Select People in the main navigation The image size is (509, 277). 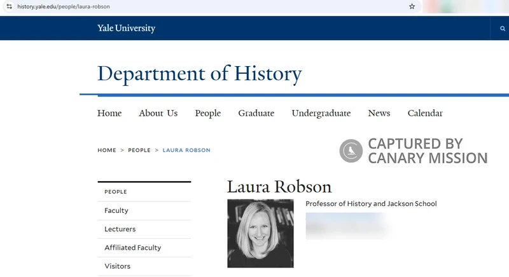pos(207,113)
